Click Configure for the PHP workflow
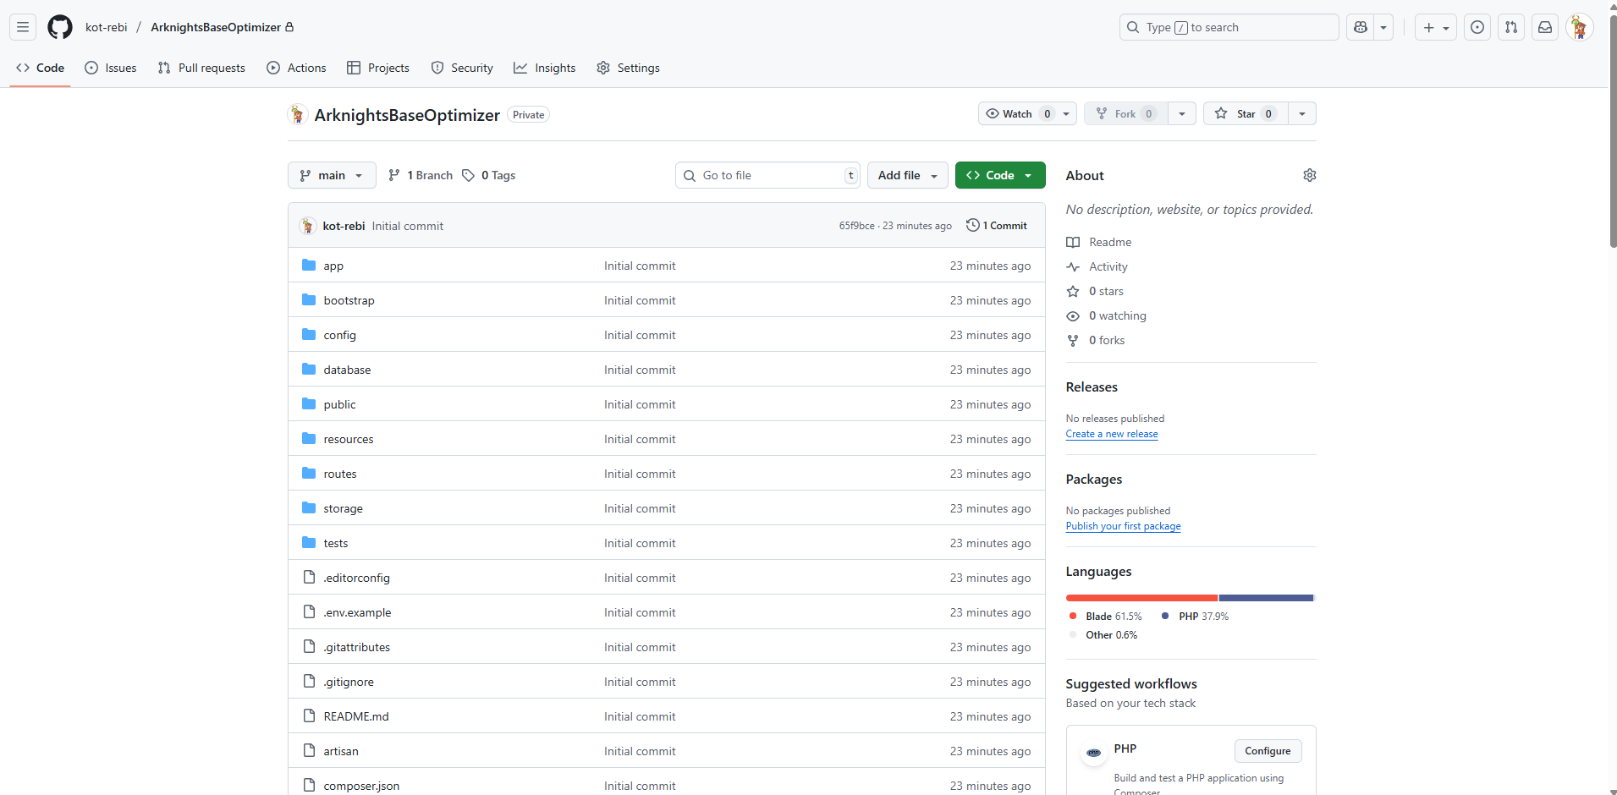Screen dimensions: 1617x795 coord(1268,751)
